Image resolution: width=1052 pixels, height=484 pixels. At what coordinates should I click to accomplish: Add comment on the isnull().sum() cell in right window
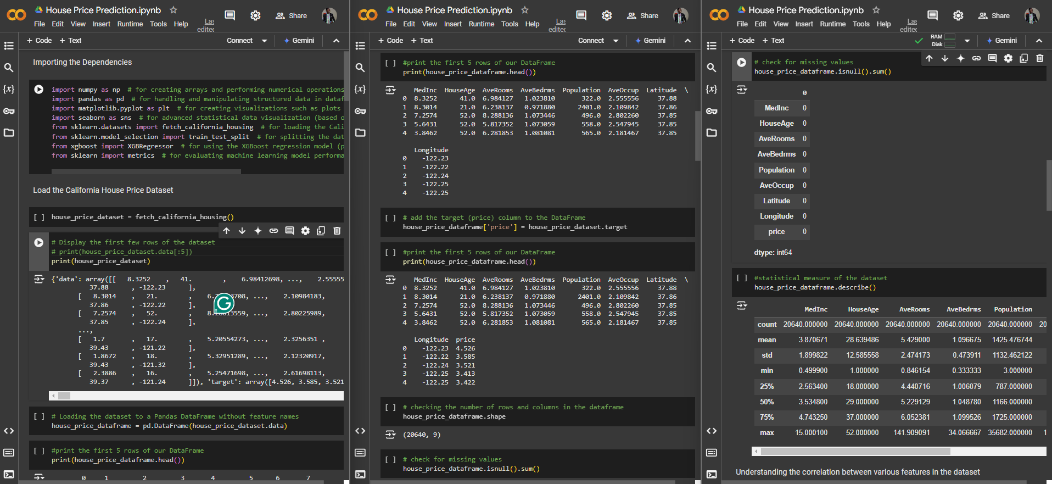992,58
